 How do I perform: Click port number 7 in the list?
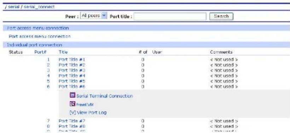tap(49, 121)
